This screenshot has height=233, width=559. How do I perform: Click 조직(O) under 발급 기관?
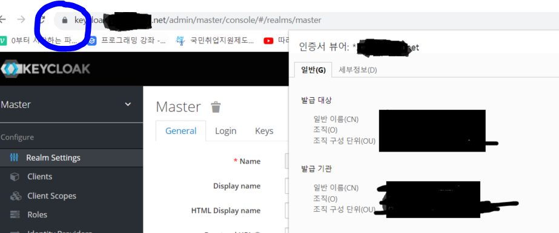pyautogui.click(x=325, y=199)
